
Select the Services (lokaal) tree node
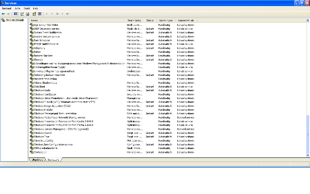tap(15, 20)
